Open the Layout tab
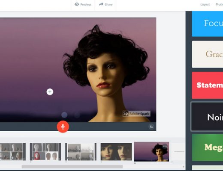Viewport: 223px width, 171px height. tap(205, 4)
